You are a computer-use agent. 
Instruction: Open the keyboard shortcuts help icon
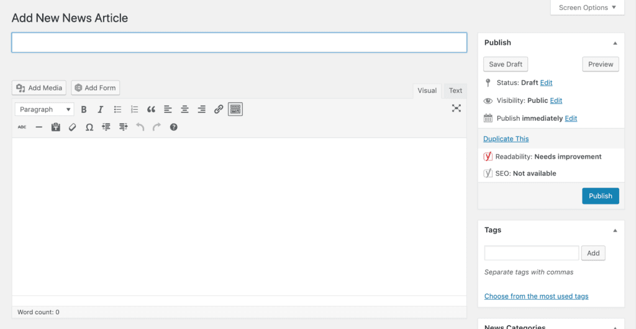(173, 127)
